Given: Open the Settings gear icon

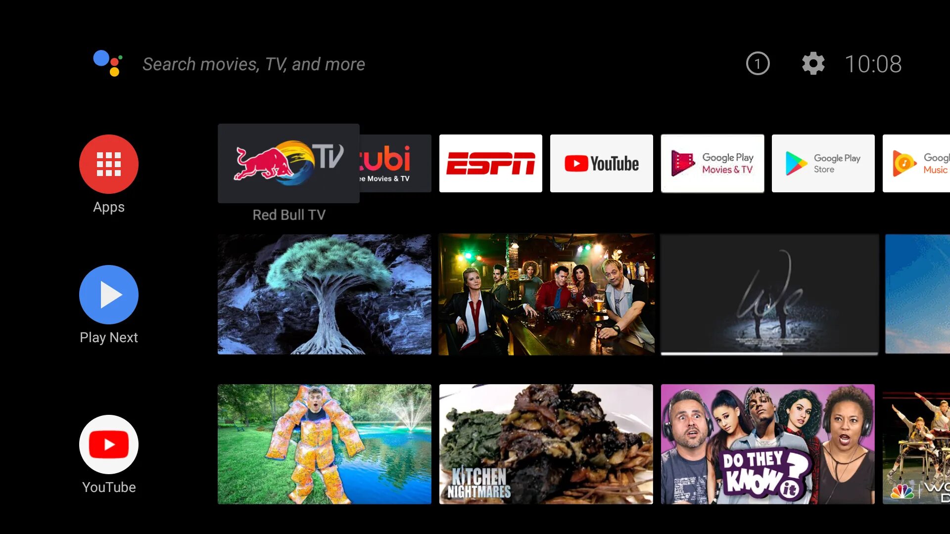Looking at the screenshot, I should pyautogui.click(x=813, y=63).
